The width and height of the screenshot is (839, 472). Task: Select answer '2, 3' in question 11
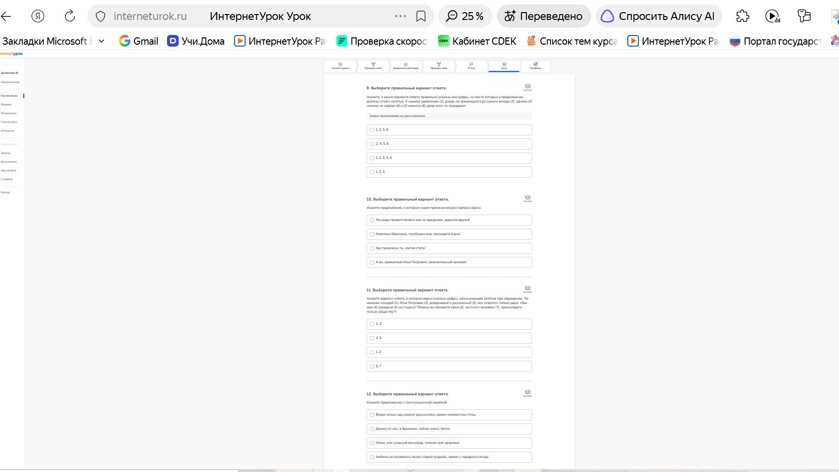pos(449,324)
